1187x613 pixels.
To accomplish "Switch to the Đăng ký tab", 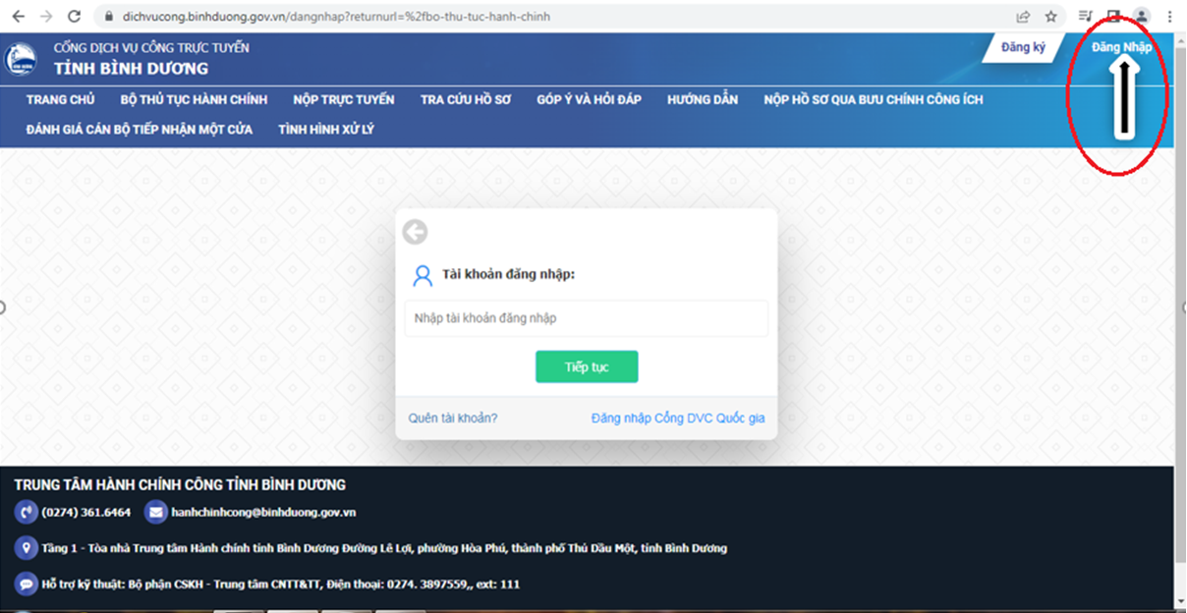I will point(1023,47).
